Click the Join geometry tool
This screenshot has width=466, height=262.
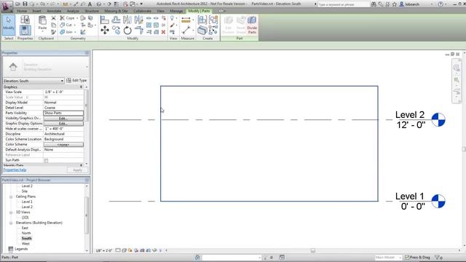66,32
